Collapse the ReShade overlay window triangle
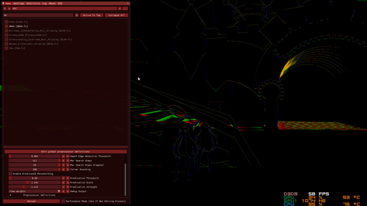367x206 pixels. coord(3,3)
